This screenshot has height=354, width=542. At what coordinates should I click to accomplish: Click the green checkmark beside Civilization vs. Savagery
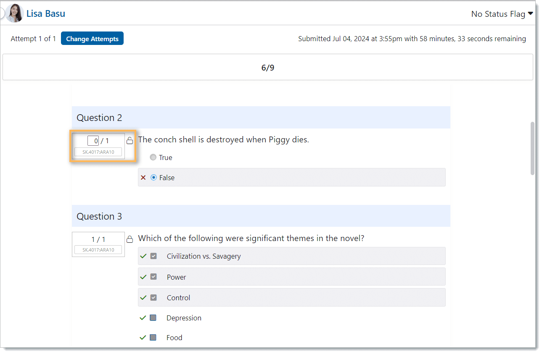pos(143,256)
